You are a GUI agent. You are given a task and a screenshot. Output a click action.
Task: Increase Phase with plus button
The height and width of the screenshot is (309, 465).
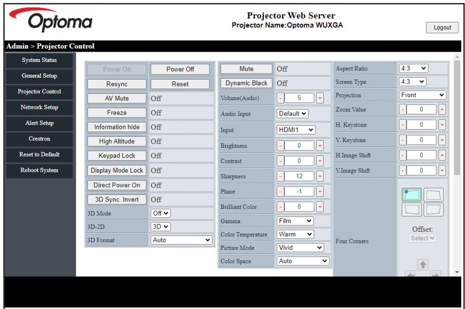(320, 191)
